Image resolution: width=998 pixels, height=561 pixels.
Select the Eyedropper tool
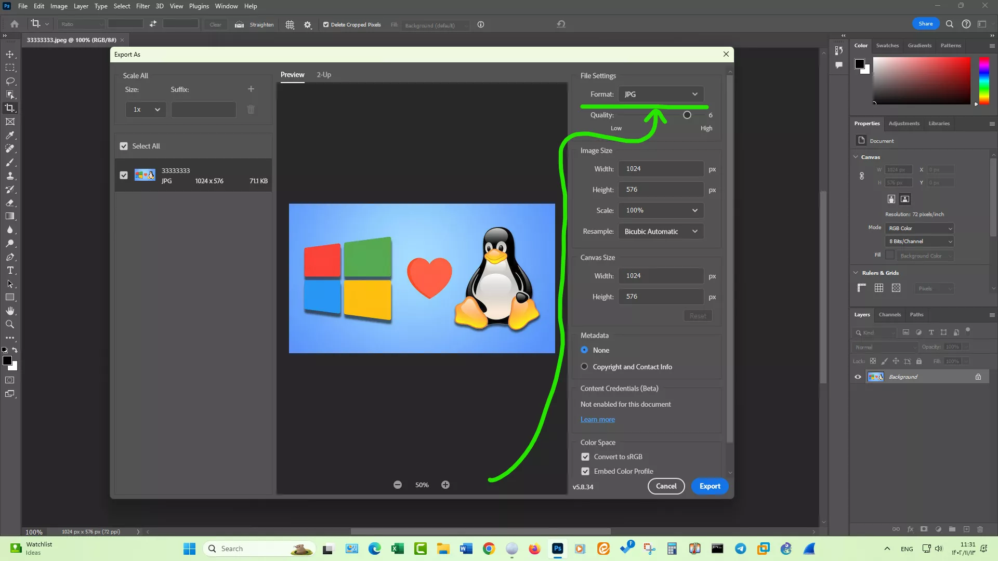coord(10,135)
